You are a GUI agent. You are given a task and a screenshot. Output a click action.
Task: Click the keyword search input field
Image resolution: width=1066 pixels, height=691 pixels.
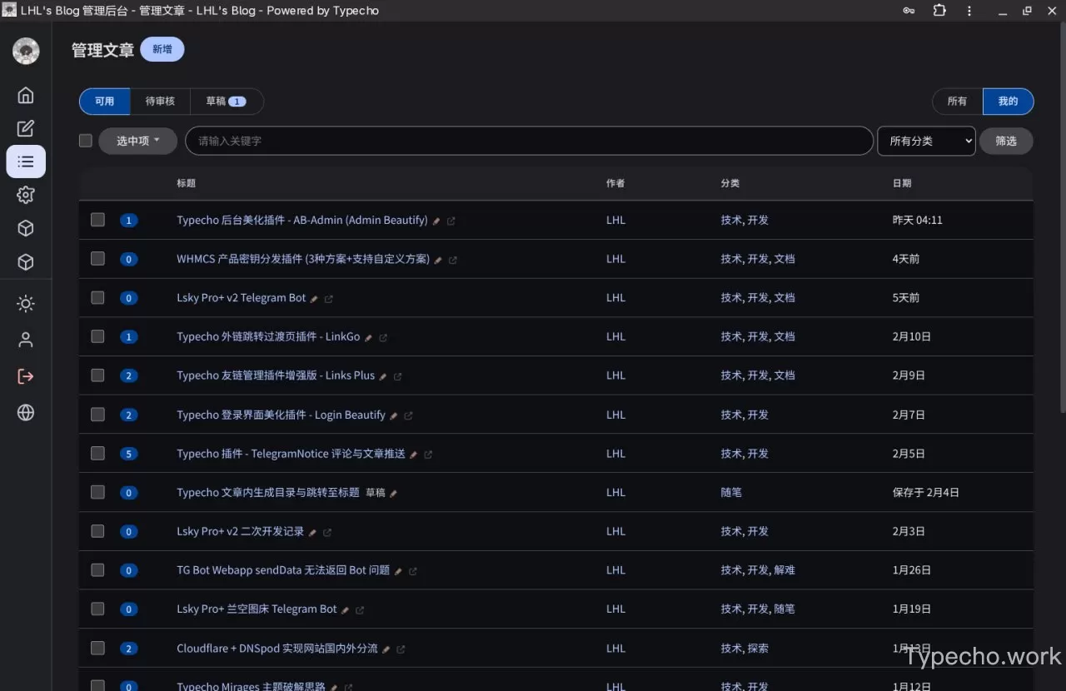point(529,141)
